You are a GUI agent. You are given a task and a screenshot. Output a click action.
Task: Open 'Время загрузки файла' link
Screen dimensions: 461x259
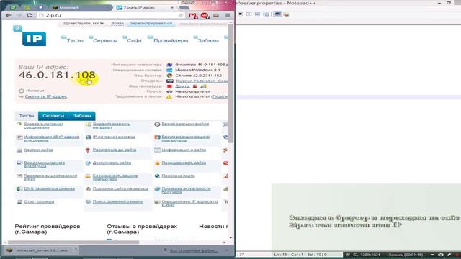point(185,124)
